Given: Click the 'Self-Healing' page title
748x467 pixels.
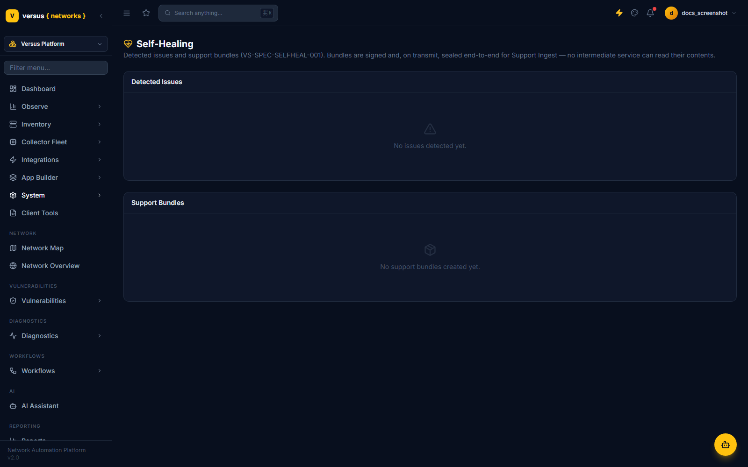Looking at the screenshot, I should click(x=165, y=44).
